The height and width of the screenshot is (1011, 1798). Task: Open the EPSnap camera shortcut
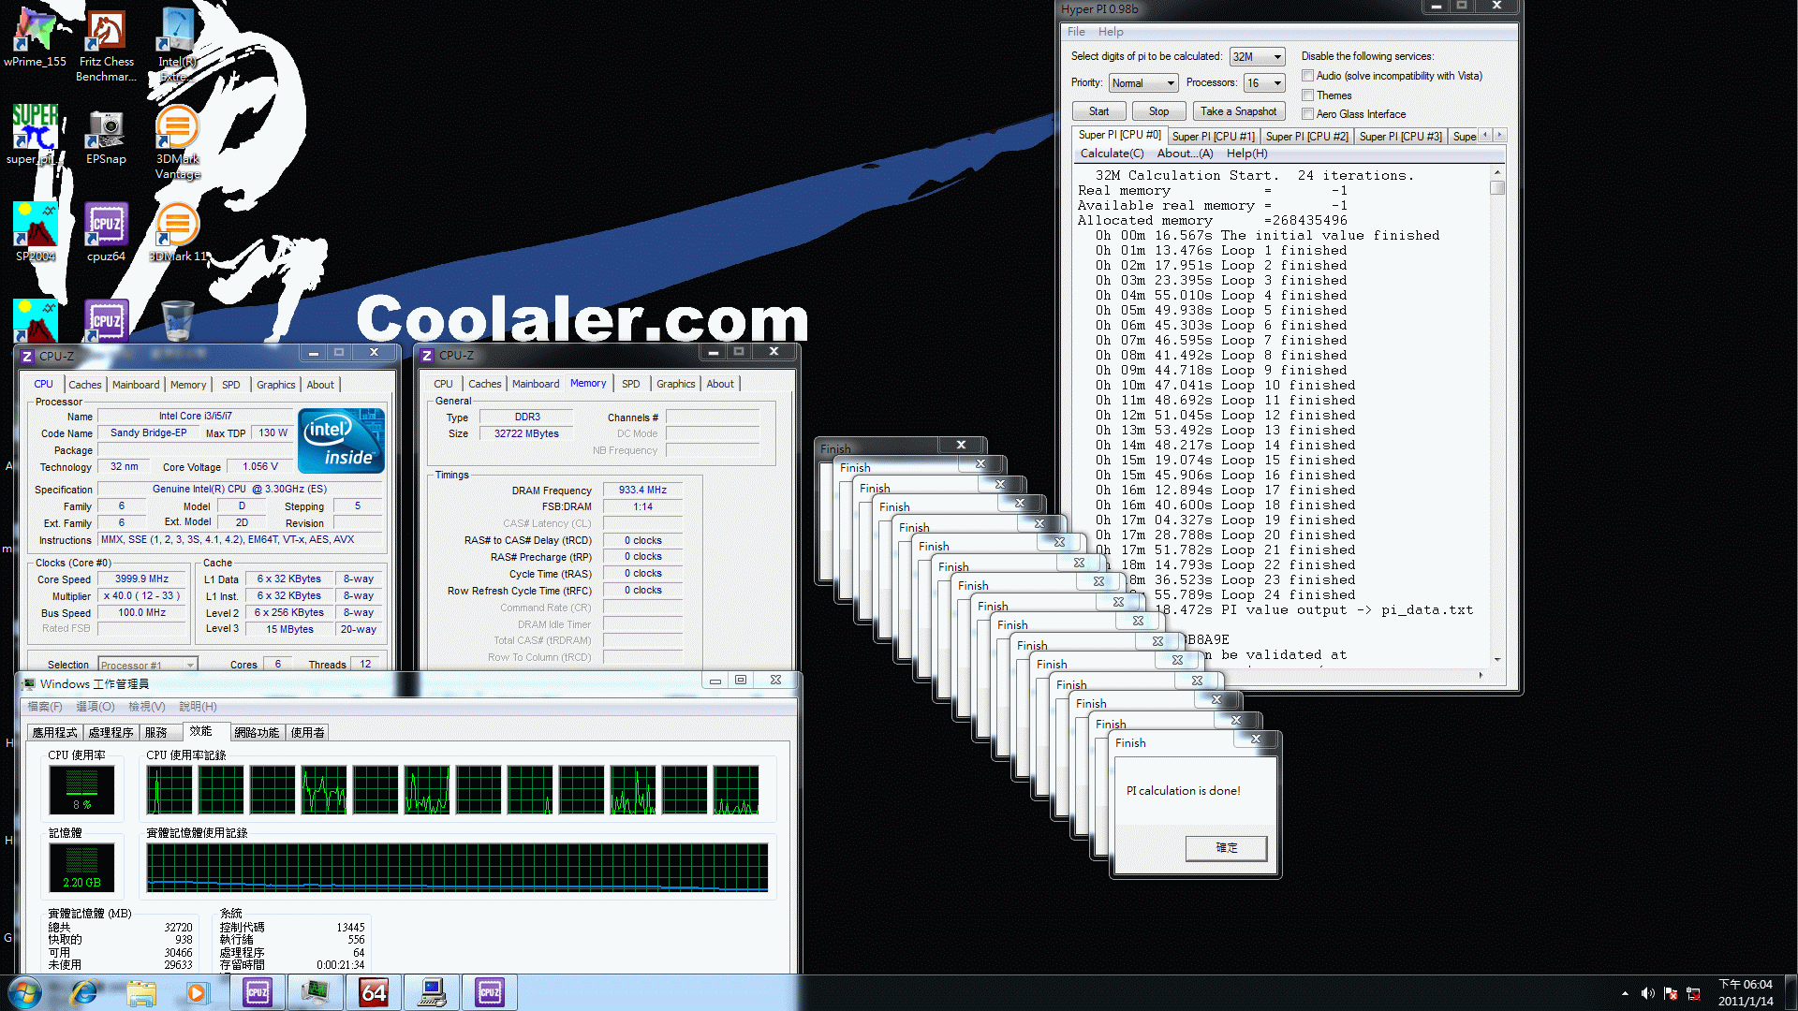pyautogui.click(x=106, y=136)
